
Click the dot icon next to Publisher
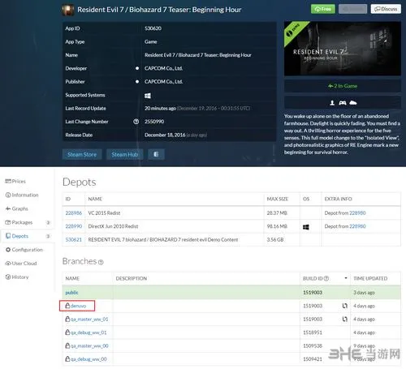137,82
